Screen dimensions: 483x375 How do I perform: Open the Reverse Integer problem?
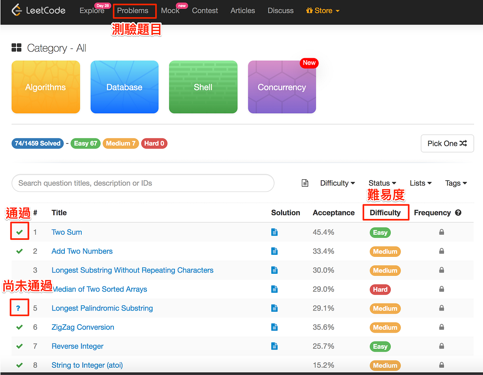click(78, 346)
